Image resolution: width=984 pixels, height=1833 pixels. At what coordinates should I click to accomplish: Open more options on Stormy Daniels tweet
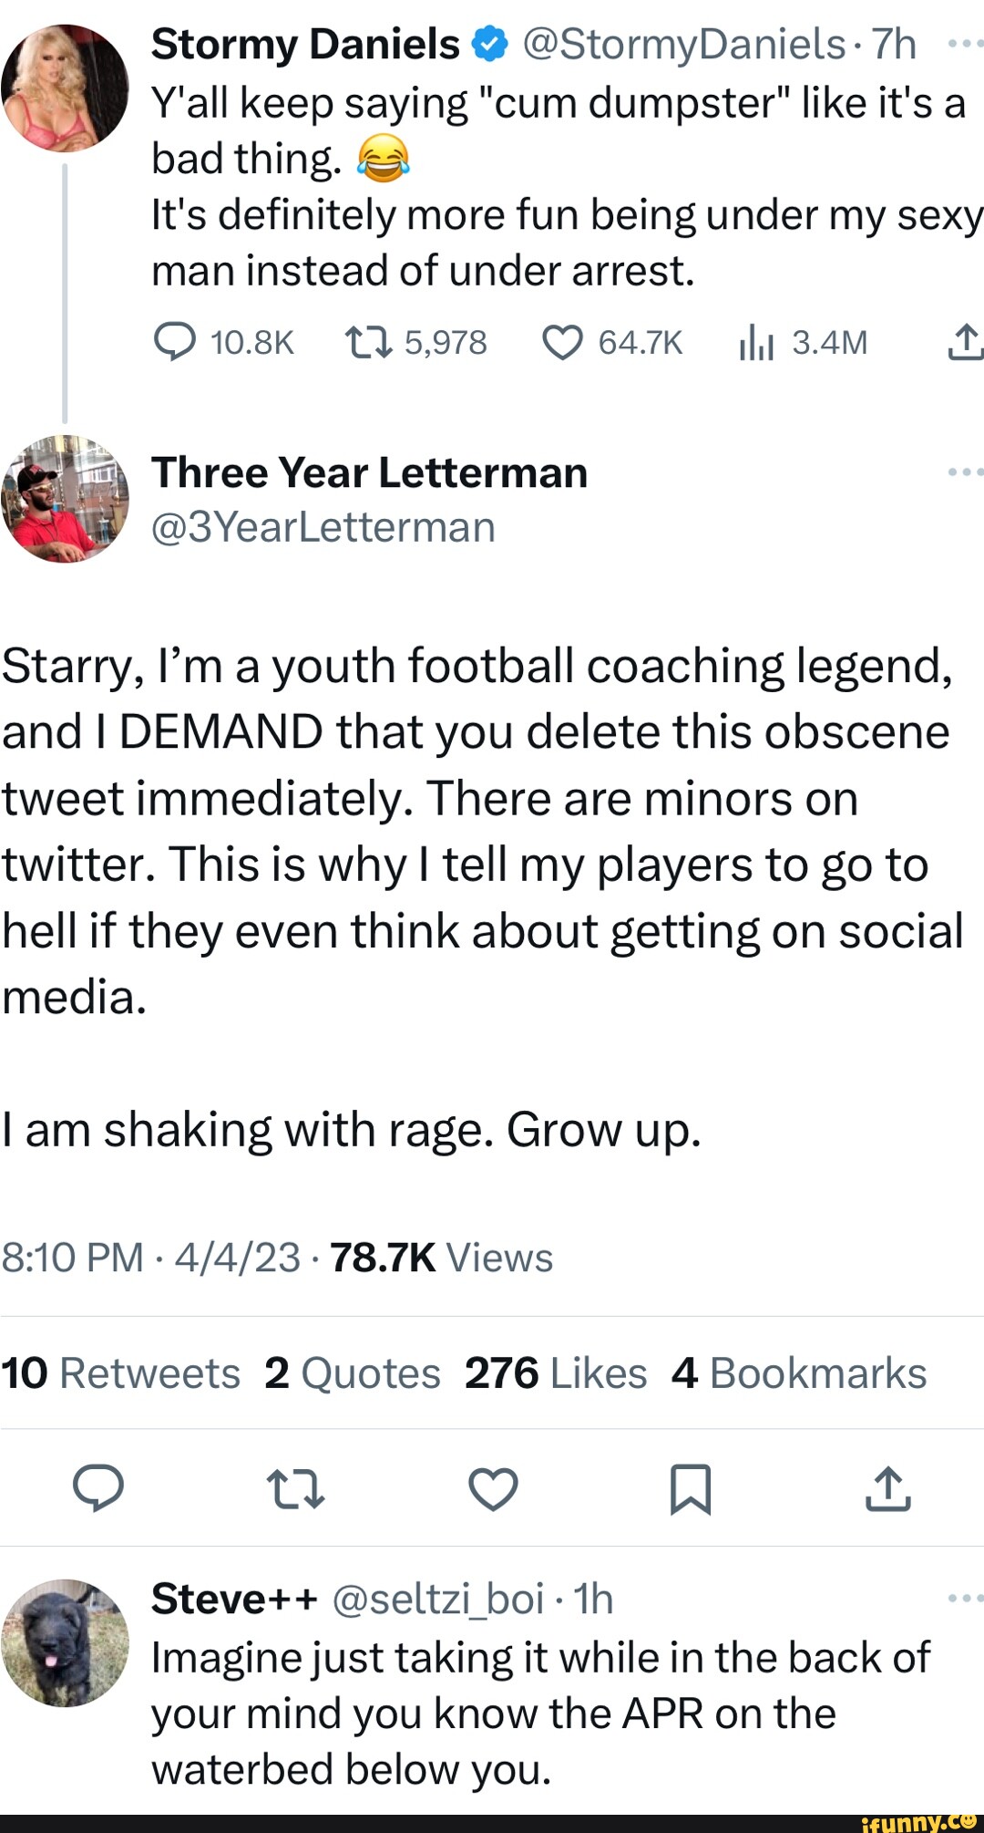tap(965, 43)
